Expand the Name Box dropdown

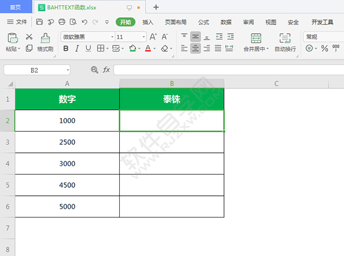pyautogui.click(x=68, y=70)
